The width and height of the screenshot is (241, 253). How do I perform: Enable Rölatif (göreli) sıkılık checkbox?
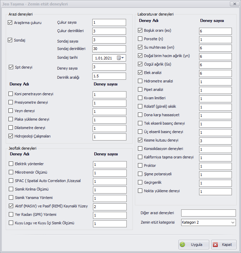[x=140, y=106]
